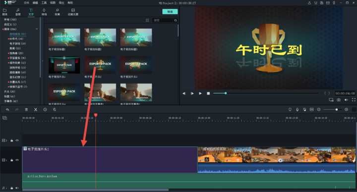The image size is (357, 192).
Task: Click fullscreen icon under preview
Action: point(354,100)
